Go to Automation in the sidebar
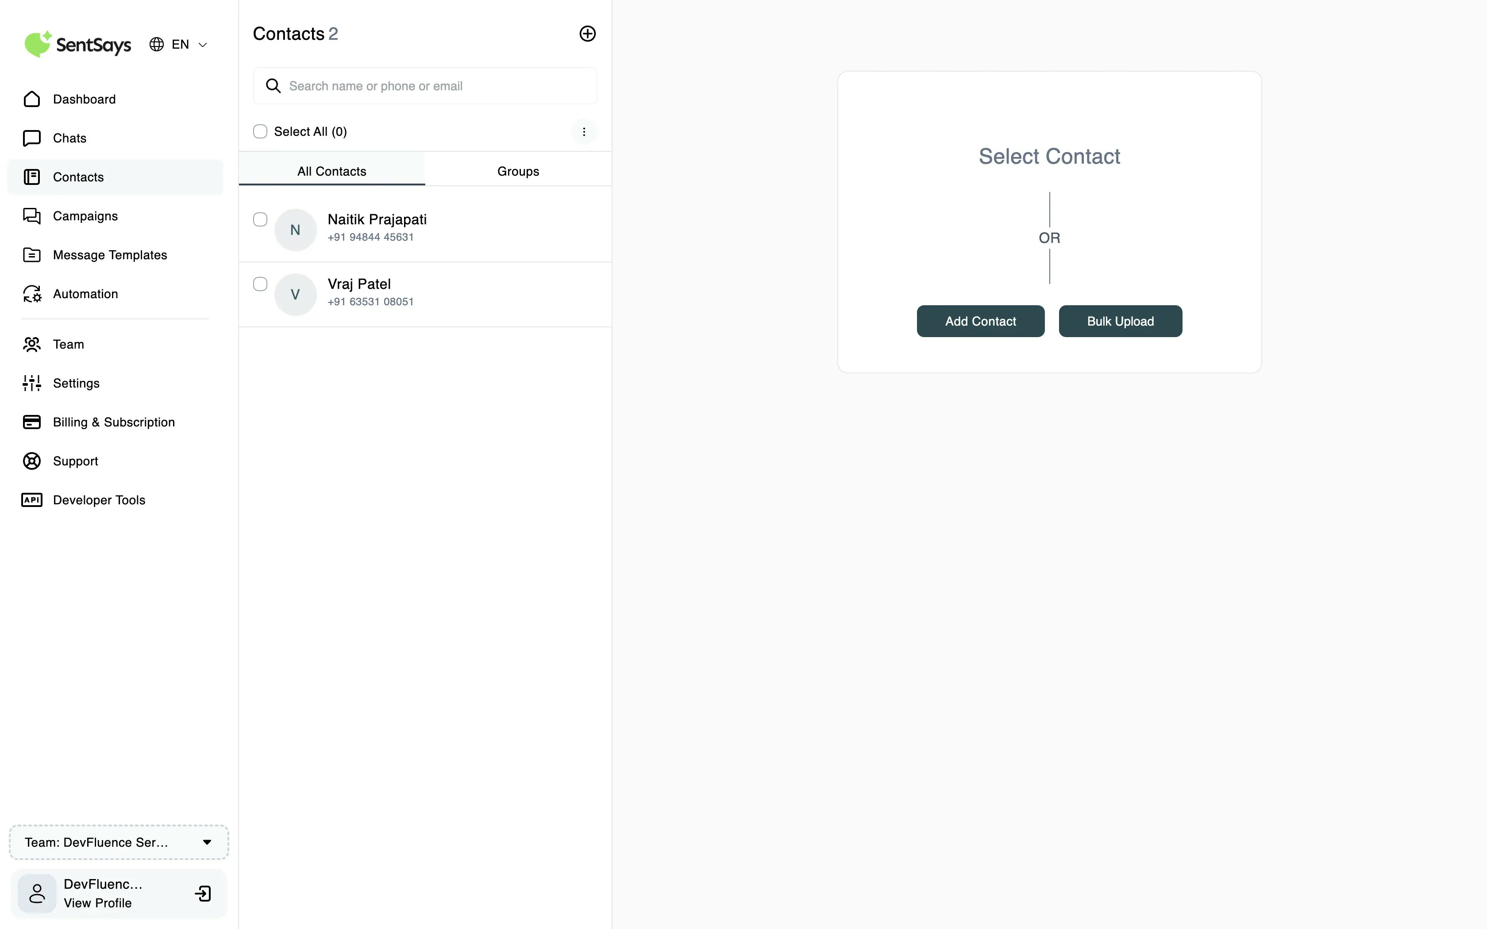 click(x=85, y=294)
